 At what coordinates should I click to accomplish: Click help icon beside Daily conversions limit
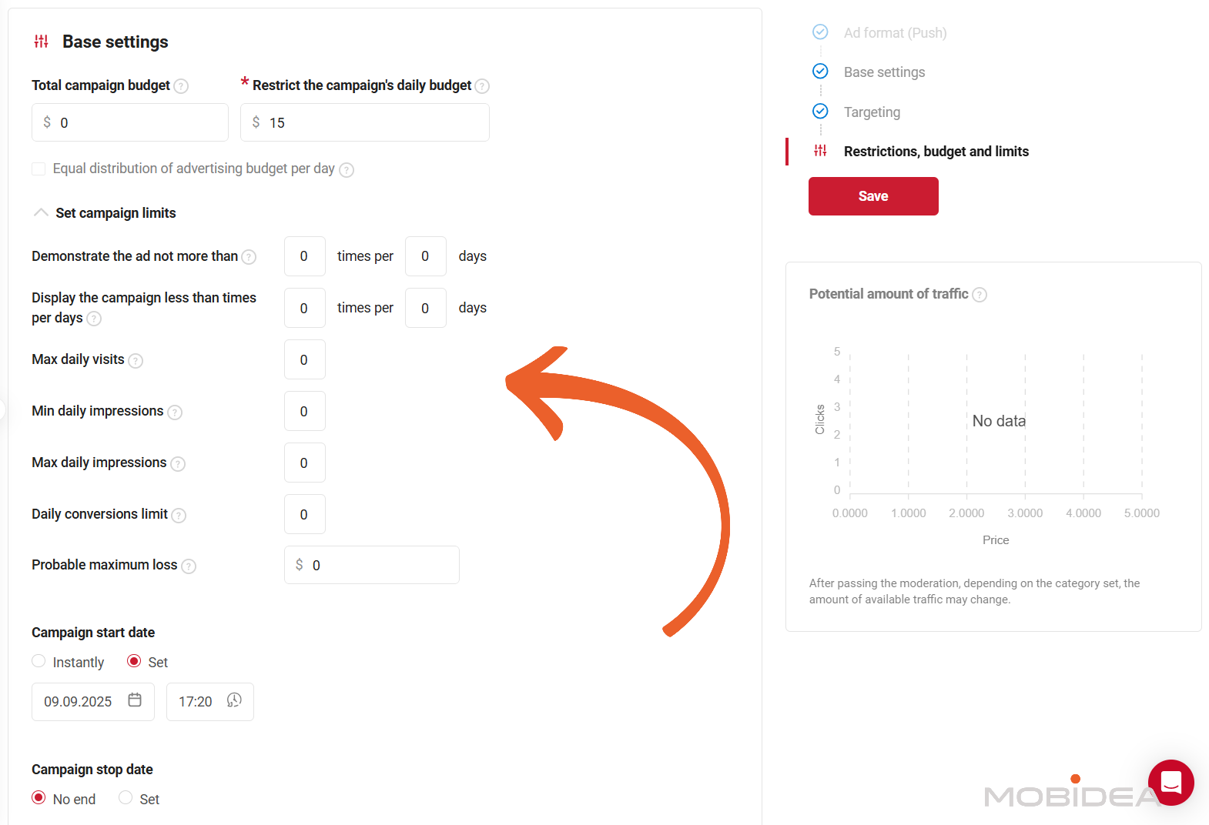click(x=179, y=516)
